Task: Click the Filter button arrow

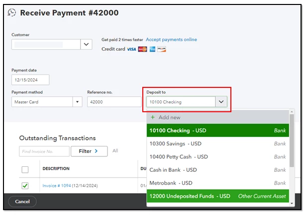Action: click(96, 151)
